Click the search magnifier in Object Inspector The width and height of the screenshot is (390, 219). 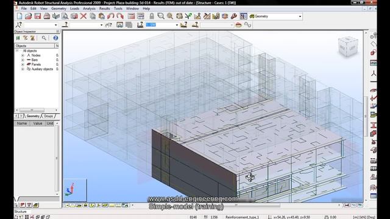pyautogui.click(x=44, y=38)
